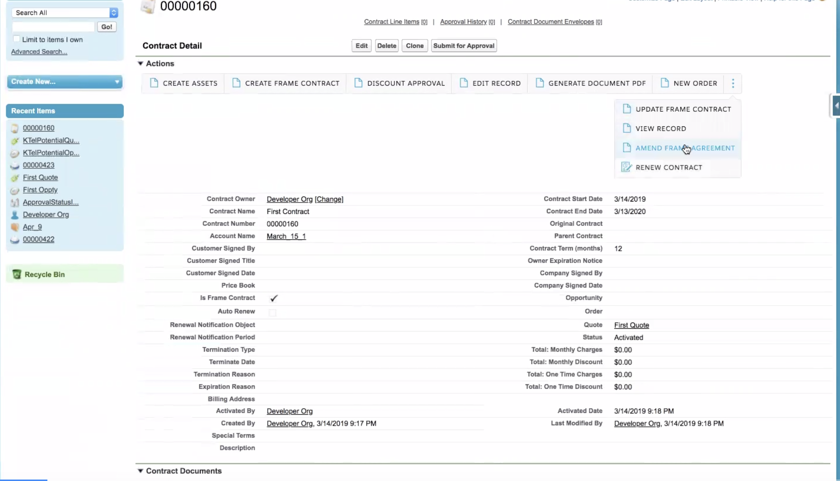Expand the right side collapsed panel arrow
Image resolution: width=840 pixels, height=481 pixels.
(836, 106)
